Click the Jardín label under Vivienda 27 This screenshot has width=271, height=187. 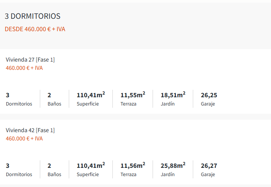(x=168, y=104)
